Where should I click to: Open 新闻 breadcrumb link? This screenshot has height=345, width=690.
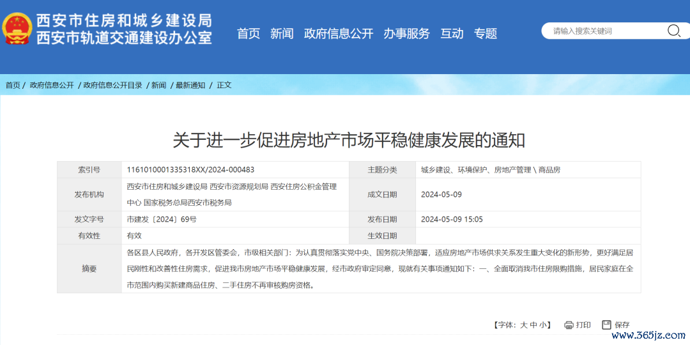[x=158, y=86]
